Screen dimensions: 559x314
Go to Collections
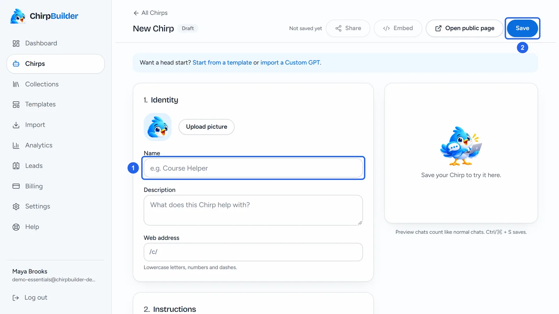(56, 84)
